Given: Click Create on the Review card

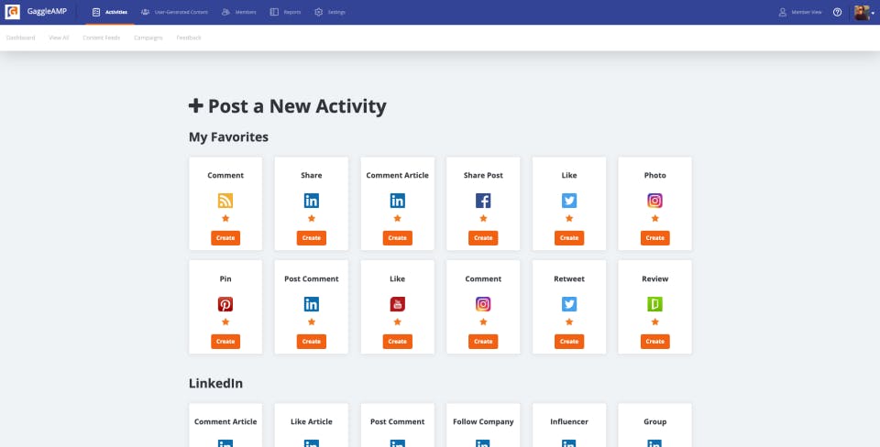Looking at the screenshot, I should click(x=654, y=342).
